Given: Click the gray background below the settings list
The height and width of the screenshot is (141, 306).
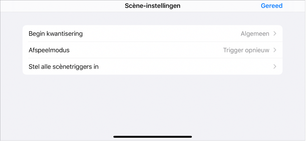Looking at the screenshot, I should point(153,105).
